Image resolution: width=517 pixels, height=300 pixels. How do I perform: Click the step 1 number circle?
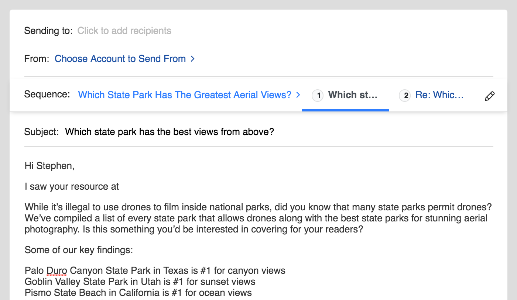[318, 96]
